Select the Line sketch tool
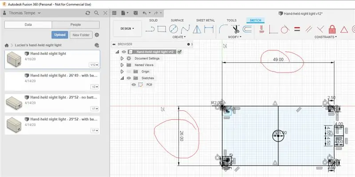The width and height of the screenshot is (355, 177). (x=150, y=29)
